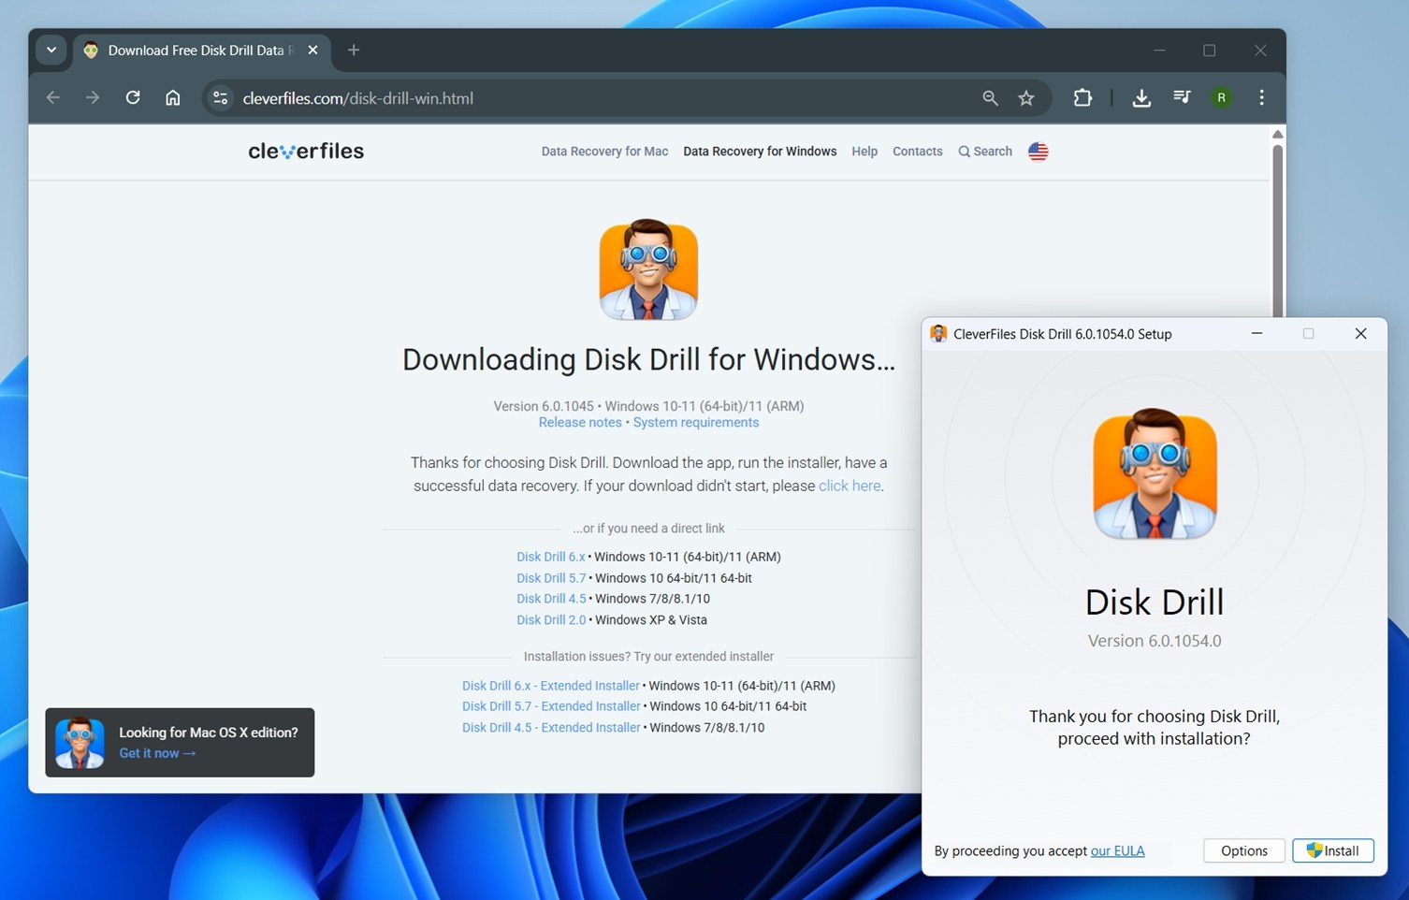
Task: Open the US flag language selector
Action: pyautogui.click(x=1038, y=152)
